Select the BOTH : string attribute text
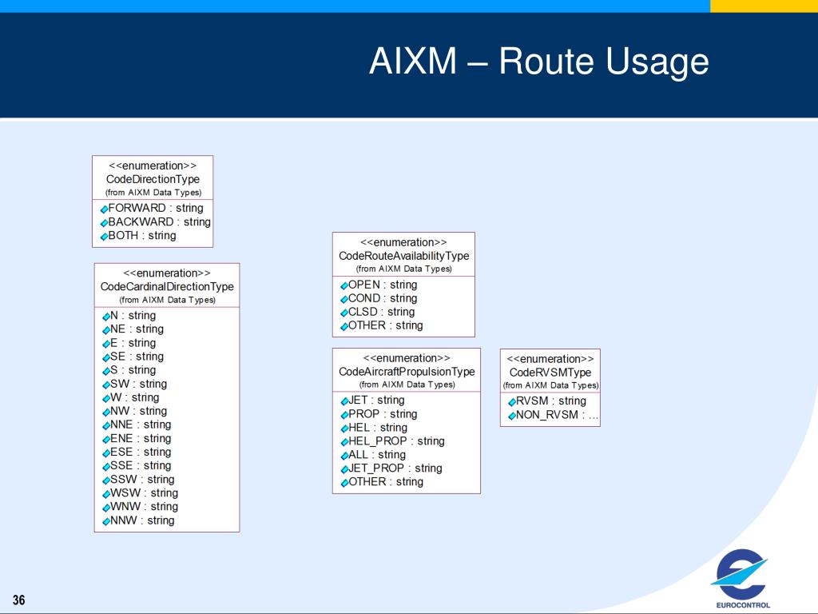The image size is (818, 614). [142, 236]
